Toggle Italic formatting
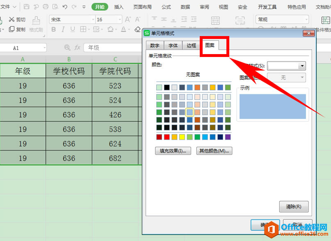The width and height of the screenshot is (331, 241). pyautogui.click(x=63, y=30)
